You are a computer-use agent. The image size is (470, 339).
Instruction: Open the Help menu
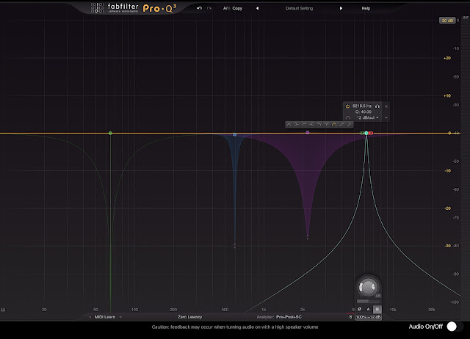[x=366, y=8]
